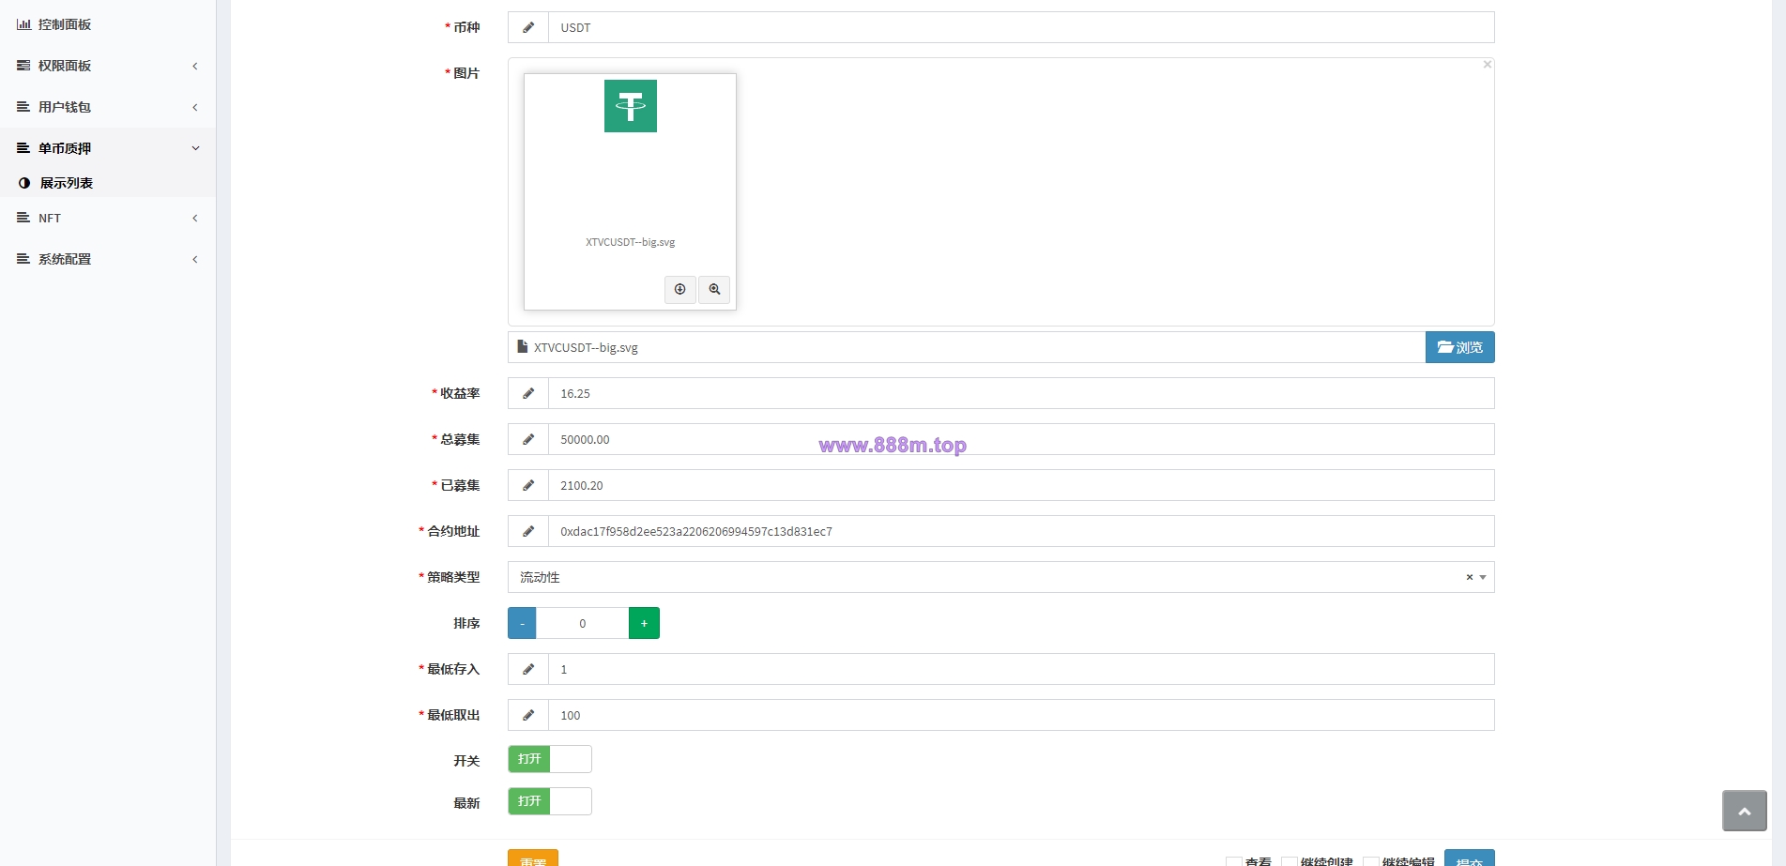Click the 最低存入 input showing 1
Viewport: 1786px width, 866px height.
click(x=1021, y=669)
